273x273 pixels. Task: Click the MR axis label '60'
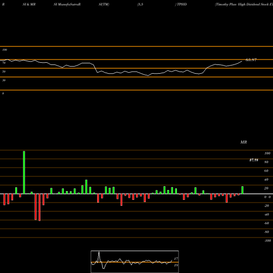pos(266,171)
